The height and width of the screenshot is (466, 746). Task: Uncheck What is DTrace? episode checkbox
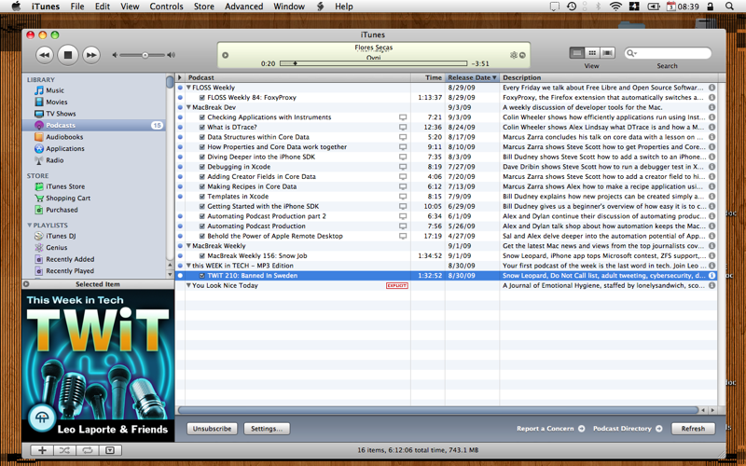point(202,128)
